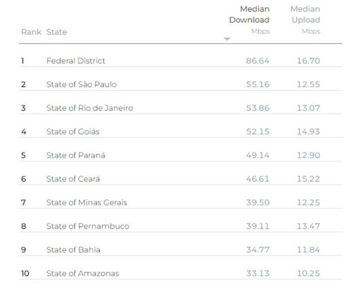350x292 pixels.
Task: Click the State column header
Action: 57,32
